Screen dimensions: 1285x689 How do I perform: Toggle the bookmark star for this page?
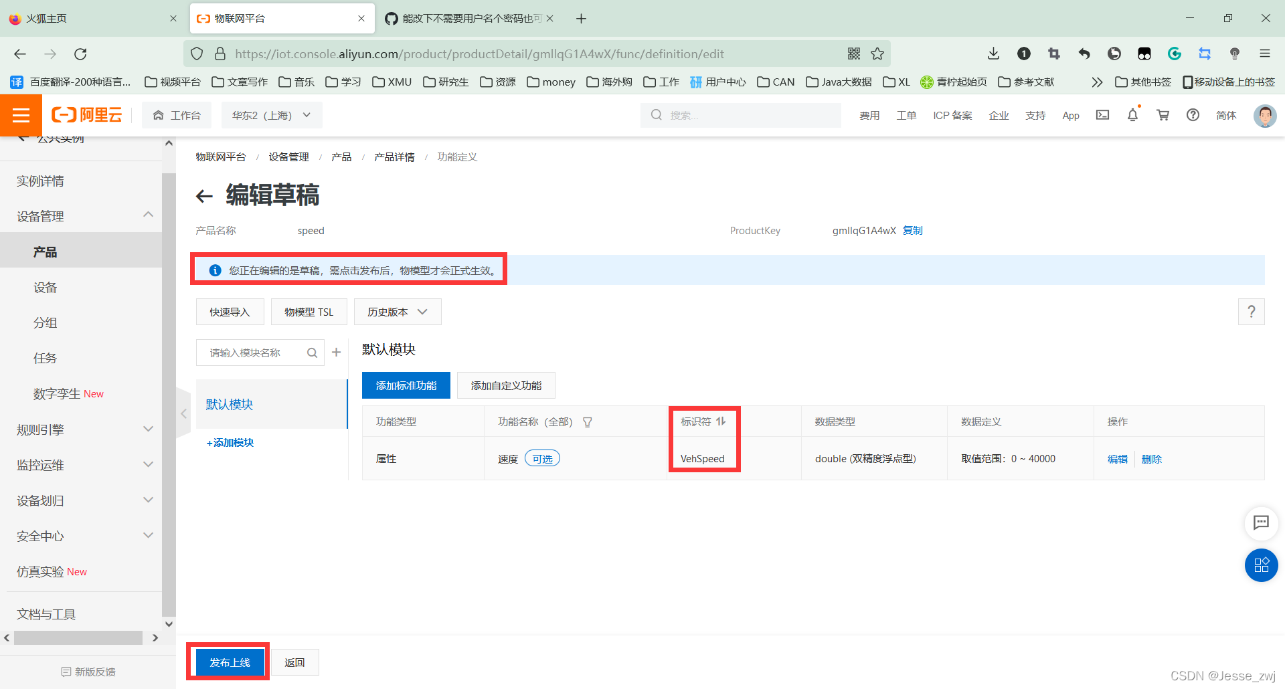(877, 54)
